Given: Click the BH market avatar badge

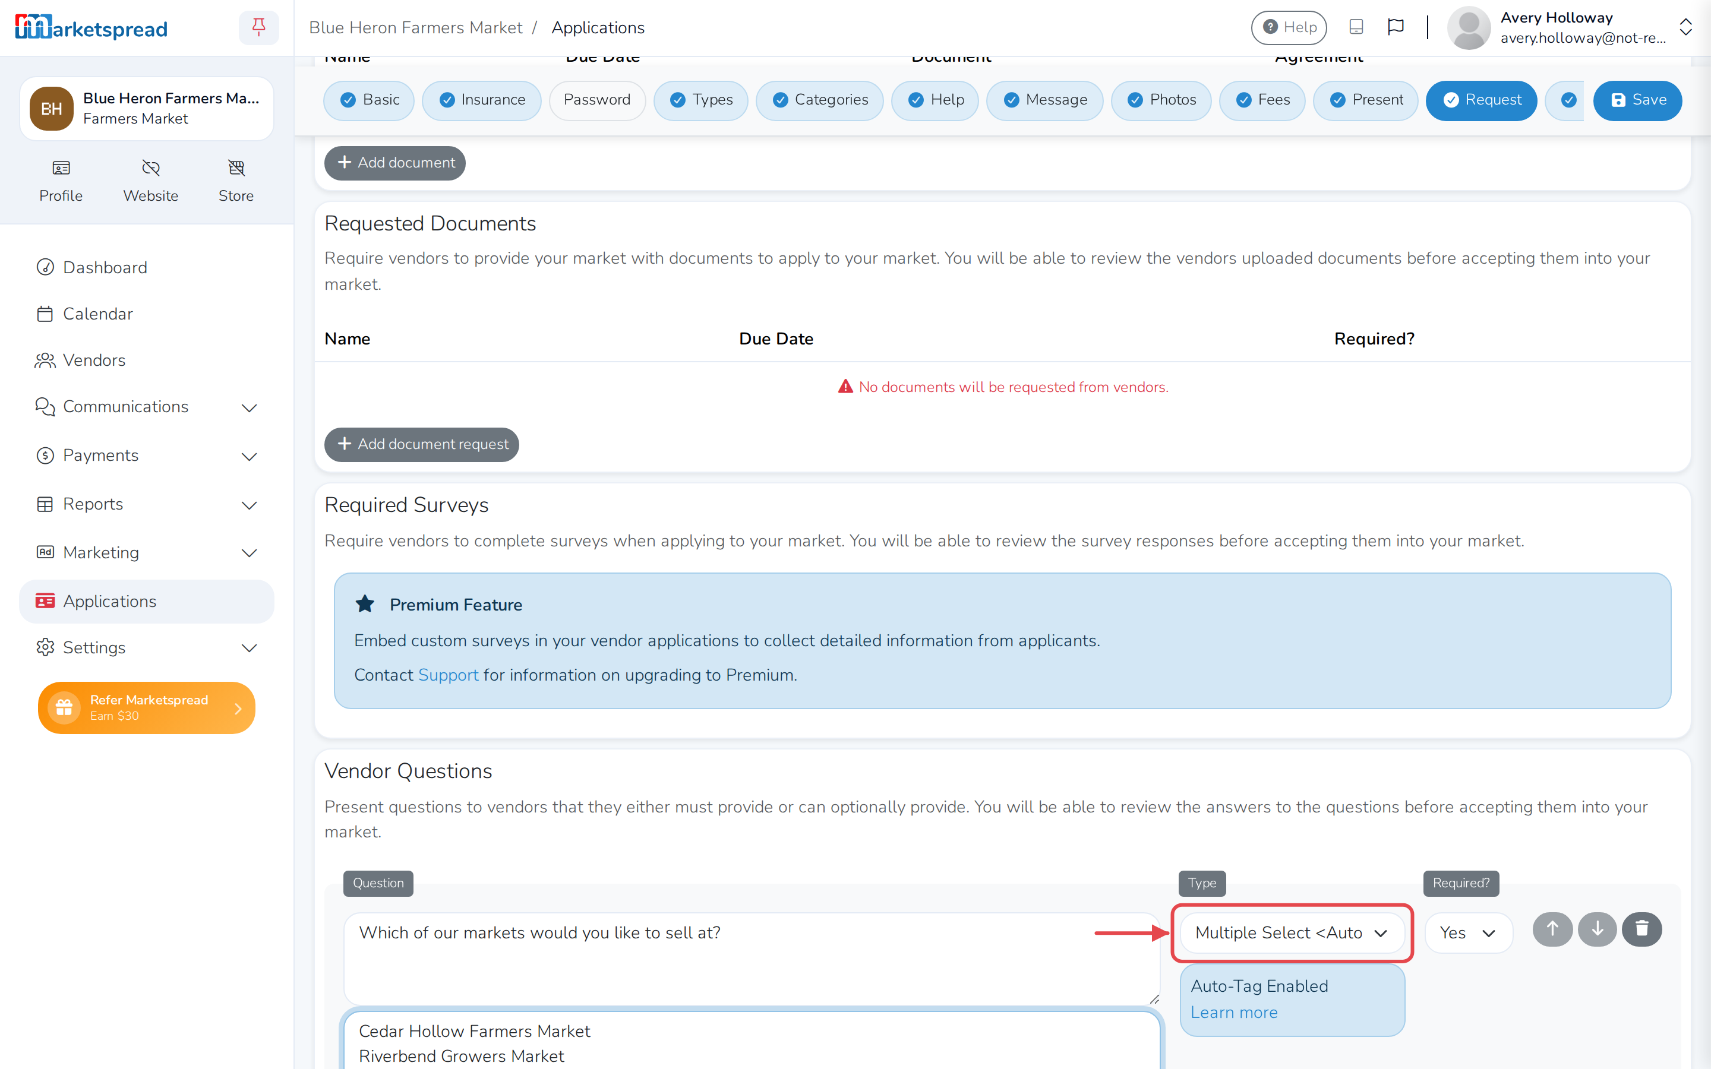Looking at the screenshot, I should point(52,108).
